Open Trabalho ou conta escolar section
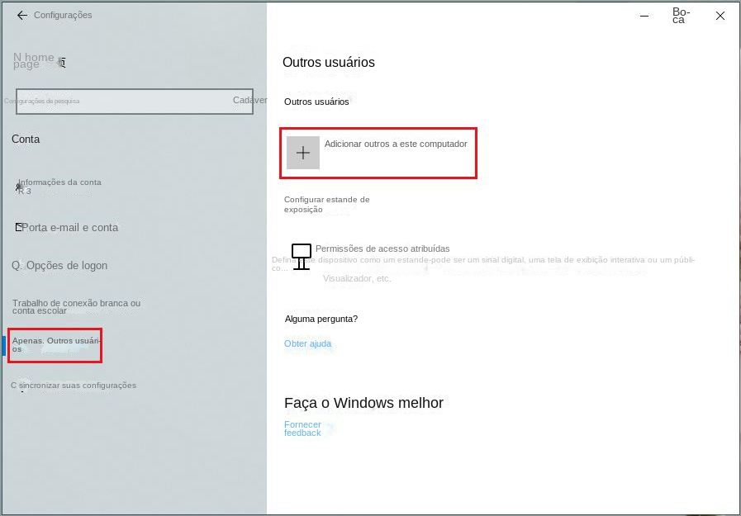741x516 pixels. pos(76,307)
